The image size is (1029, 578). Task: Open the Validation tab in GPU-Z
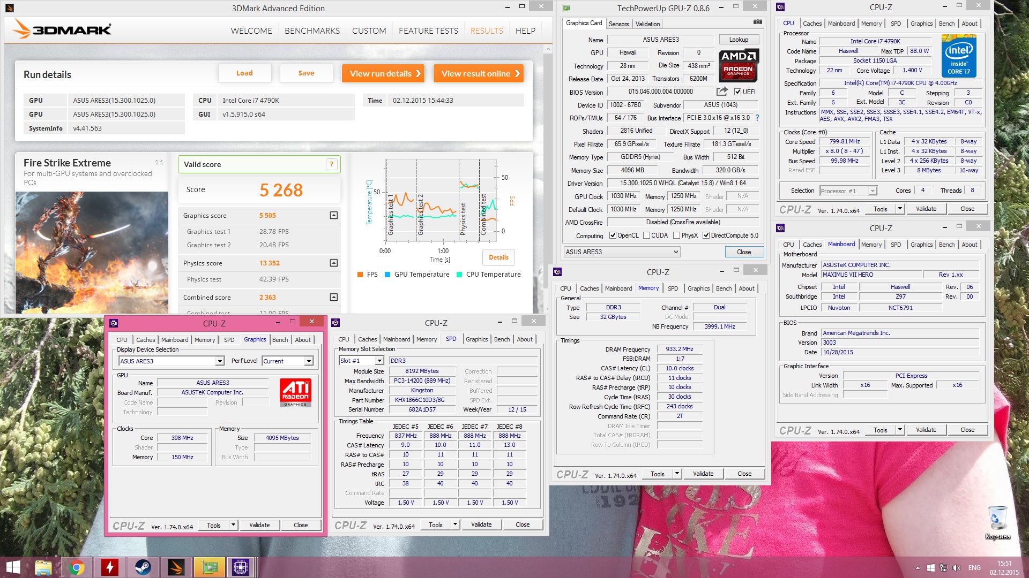click(x=647, y=24)
